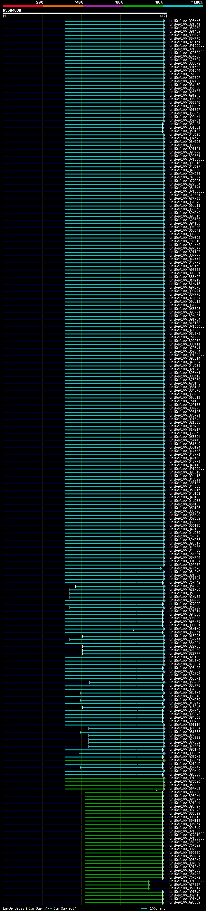Select the UniRef100_B8XPP5 label
The height and width of the screenshot is (911, 206).
(x=185, y=38)
